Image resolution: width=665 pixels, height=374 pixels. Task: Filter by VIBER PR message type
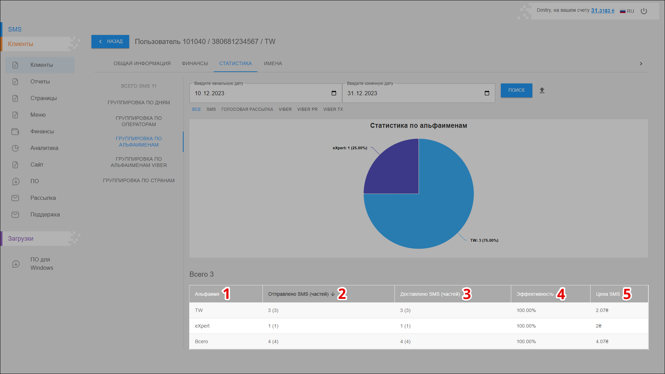point(307,109)
